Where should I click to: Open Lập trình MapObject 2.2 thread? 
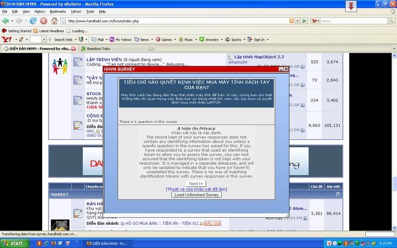[x=259, y=57]
